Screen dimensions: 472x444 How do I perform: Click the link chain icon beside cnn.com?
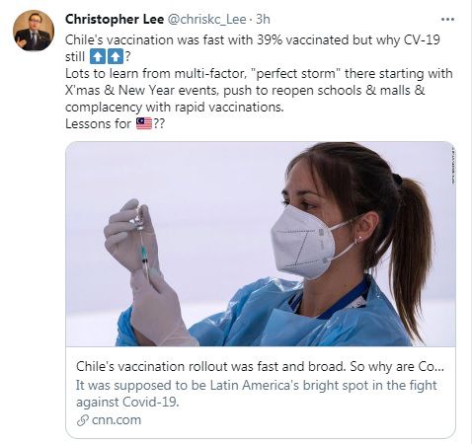(82, 420)
